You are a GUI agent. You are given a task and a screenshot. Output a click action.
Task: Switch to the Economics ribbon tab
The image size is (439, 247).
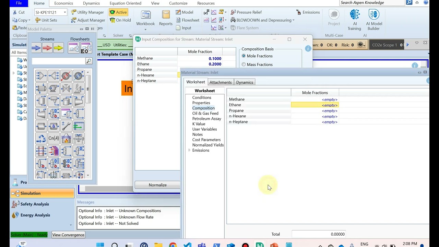tap(63, 3)
